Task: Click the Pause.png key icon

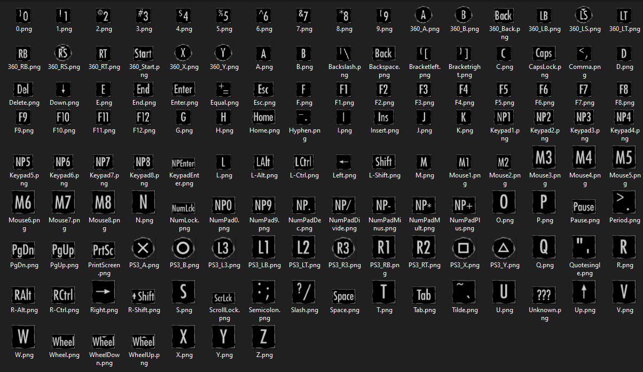Action: tap(584, 207)
